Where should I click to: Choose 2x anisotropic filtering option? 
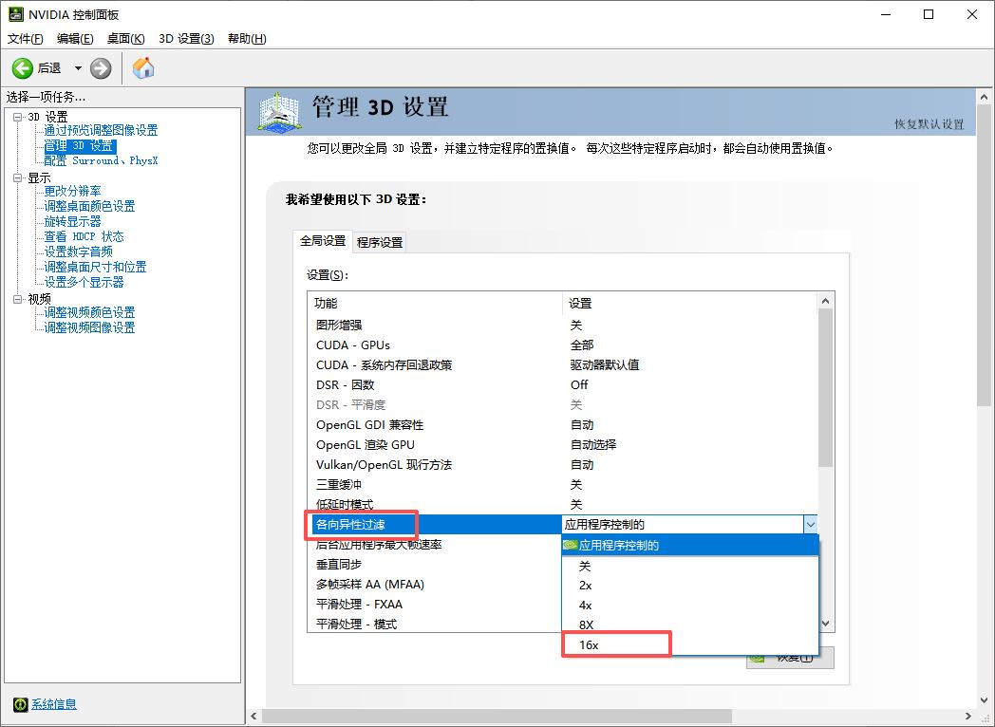[690, 586]
